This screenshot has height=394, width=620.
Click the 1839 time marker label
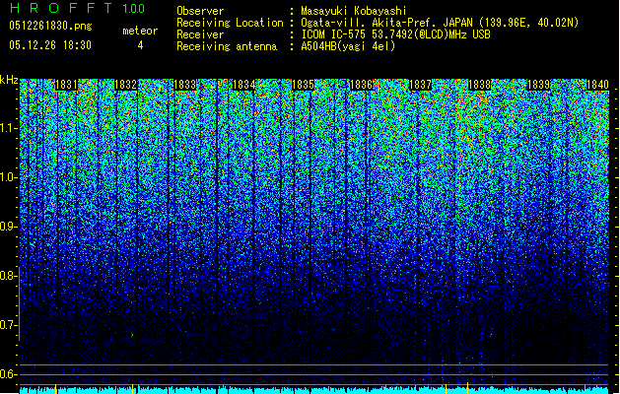coord(539,85)
